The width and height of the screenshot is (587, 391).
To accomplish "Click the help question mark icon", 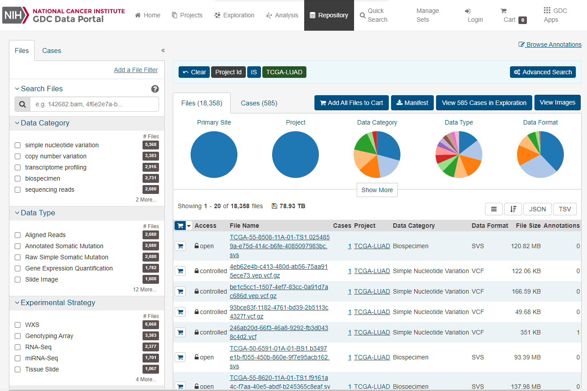I will pos(155,89).
